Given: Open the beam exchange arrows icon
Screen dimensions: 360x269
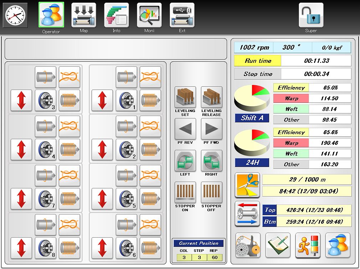Looking at the screenshot, I should [247, 214].
